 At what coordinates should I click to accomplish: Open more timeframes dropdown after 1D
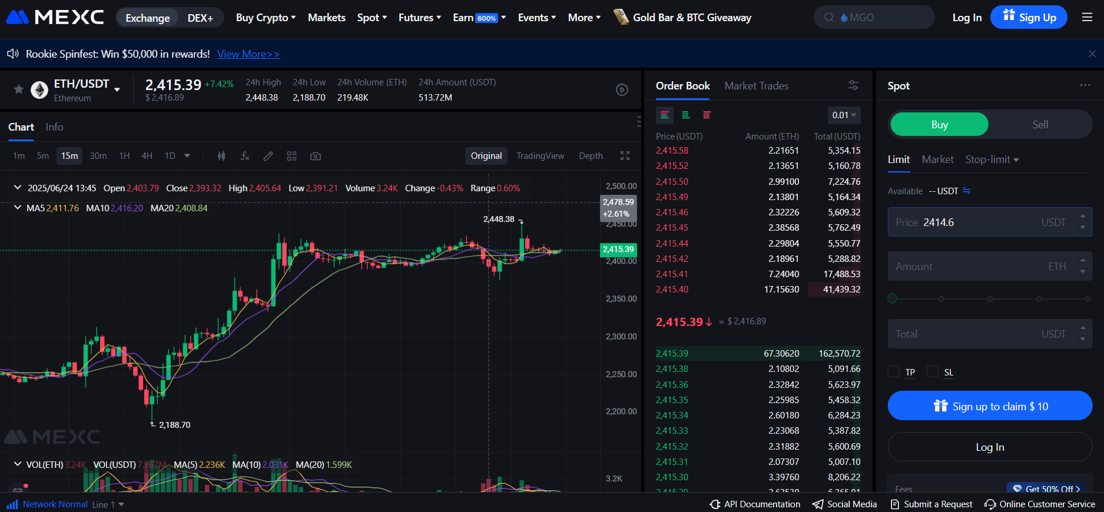(x=187, y=156)
